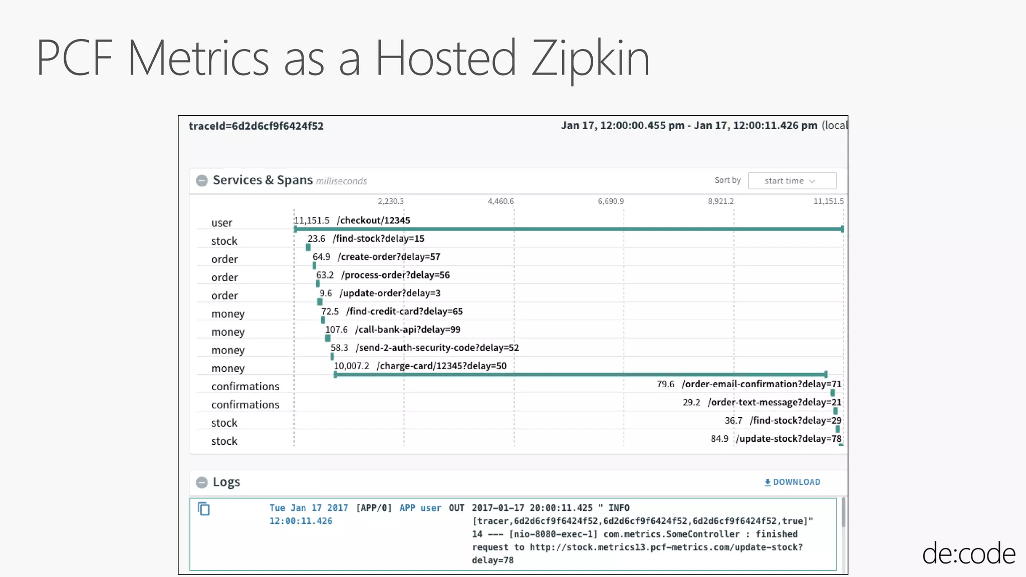The width and height of the screenshot is (1026, 577).
Task: Click the traceId text at top
Action: pos(256,126)
